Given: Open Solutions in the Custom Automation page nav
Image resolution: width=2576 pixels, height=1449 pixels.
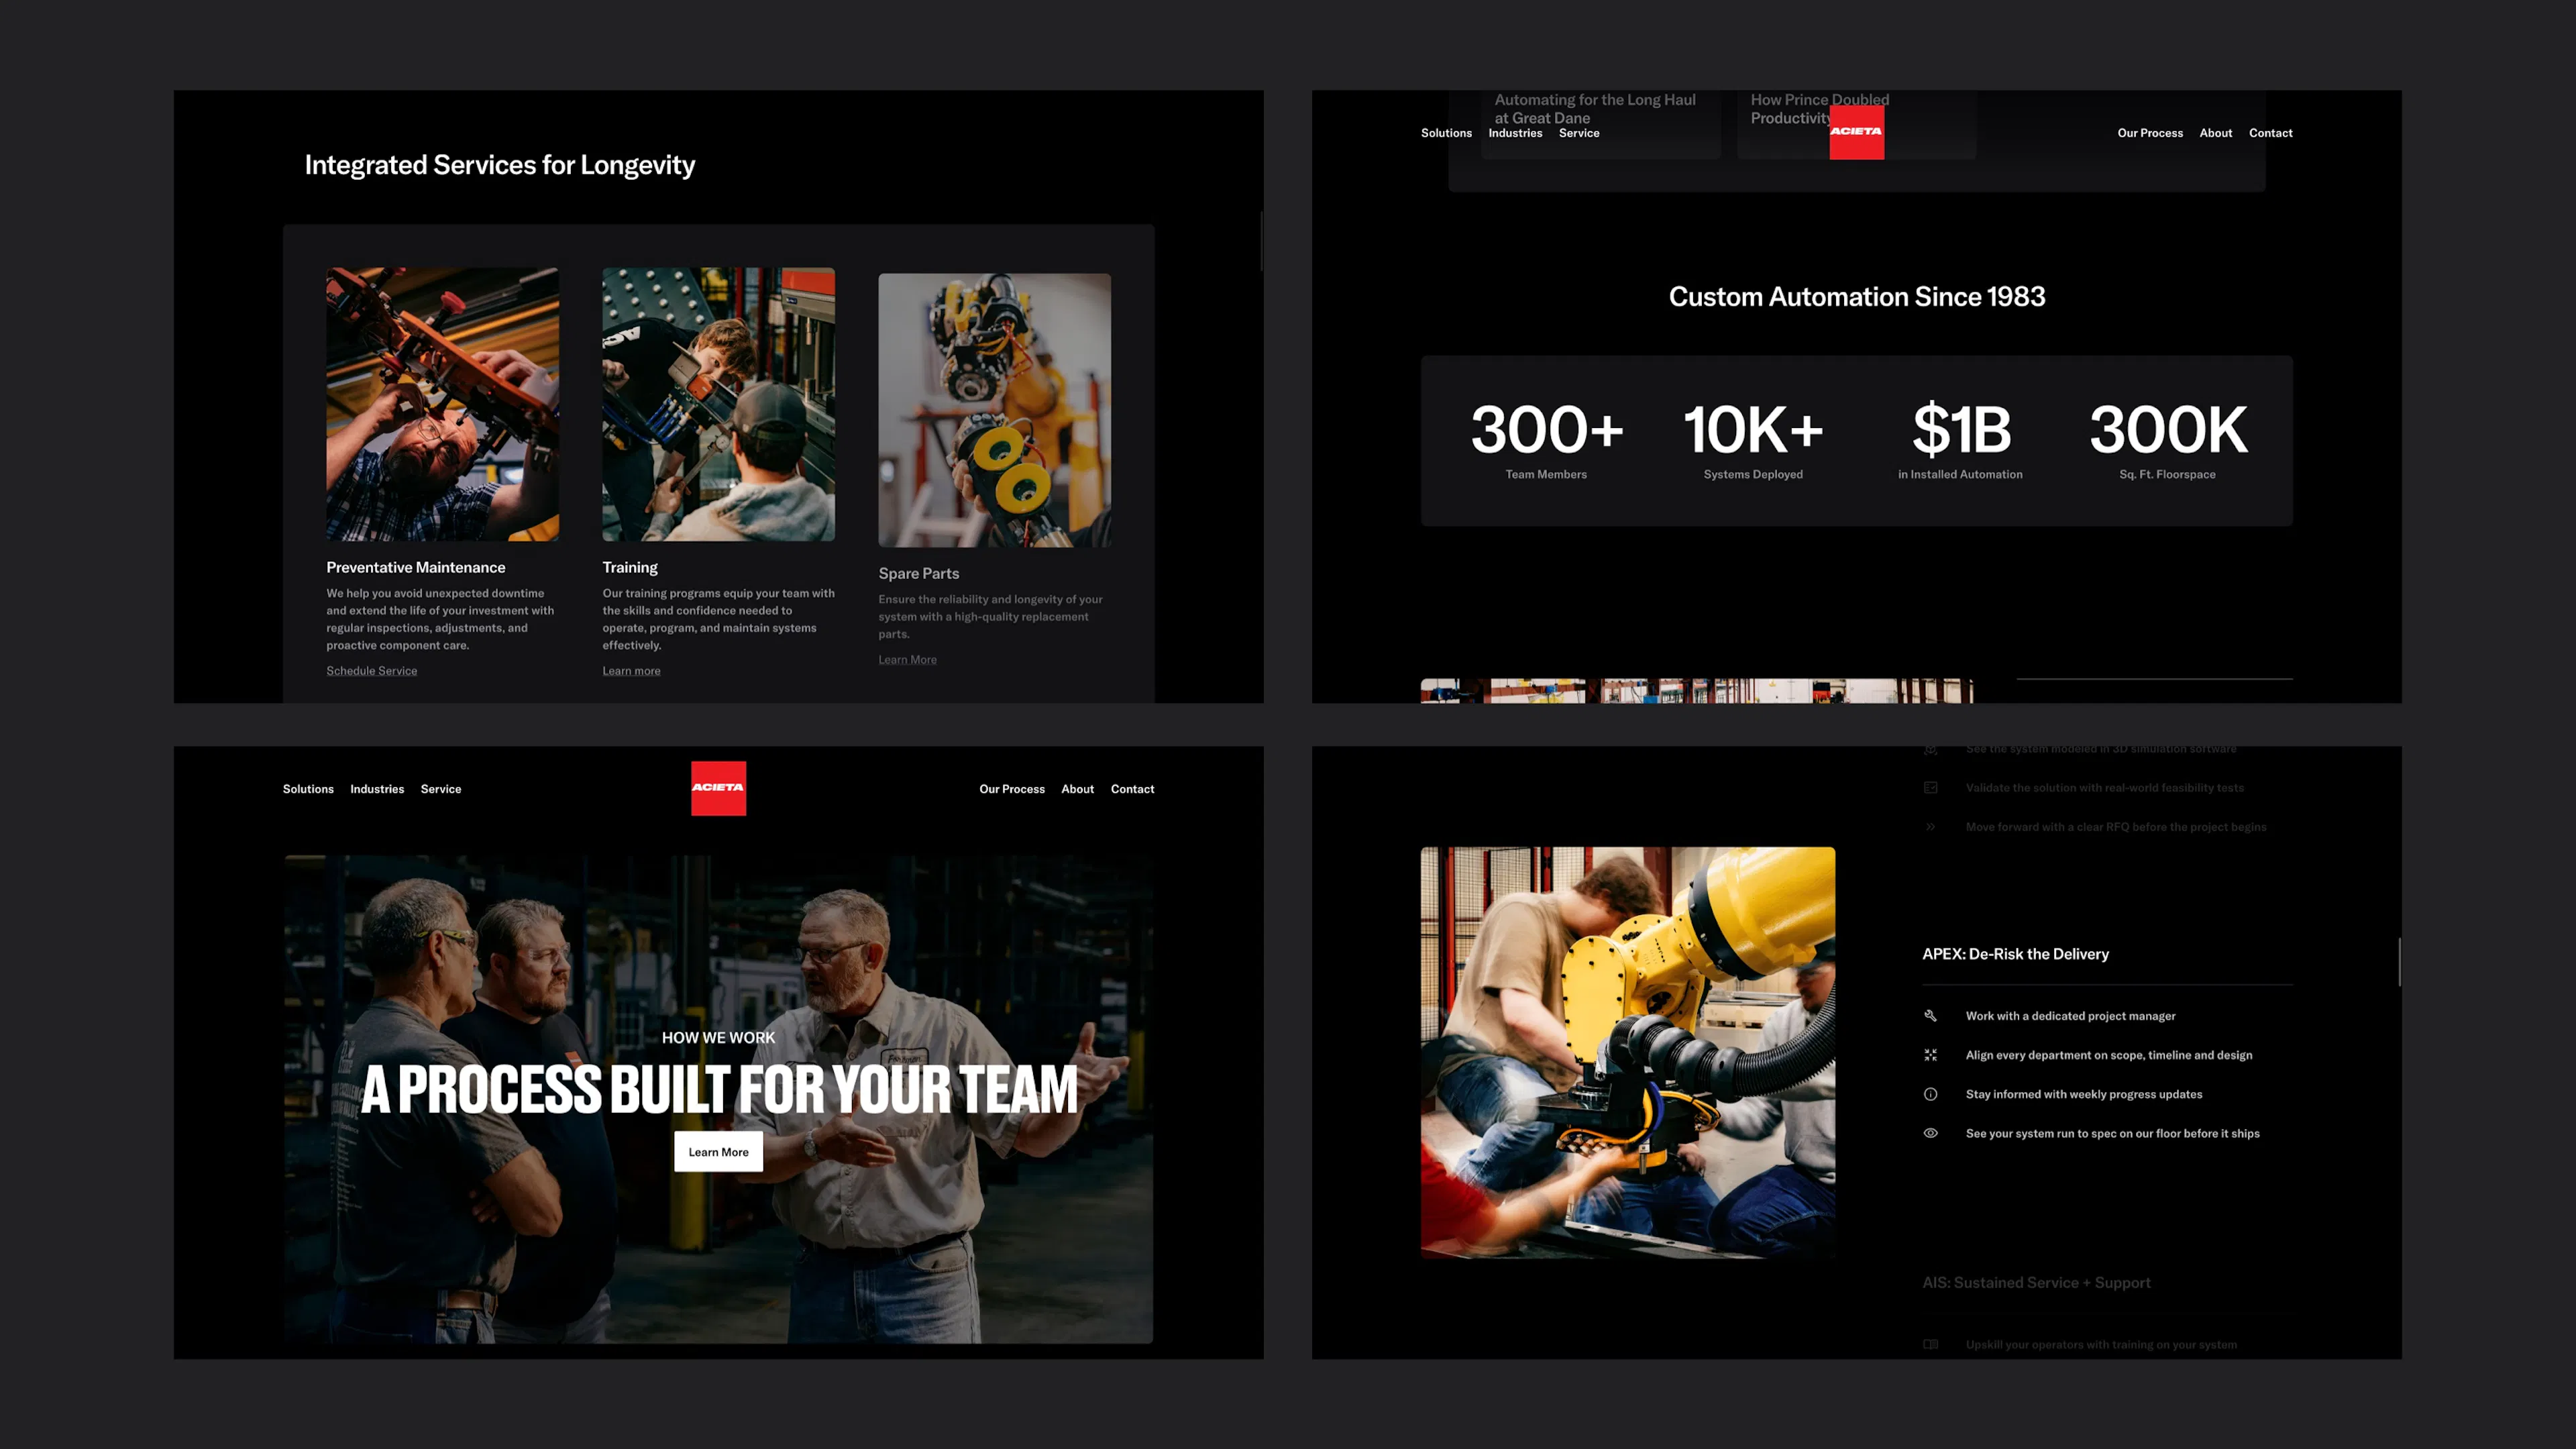Looking at the screenshot, I should [x=1446, y=133].
